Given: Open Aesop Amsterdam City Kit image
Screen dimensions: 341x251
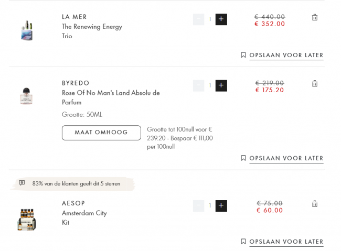Looking at the screenshot, I should (x=27, y=220).
